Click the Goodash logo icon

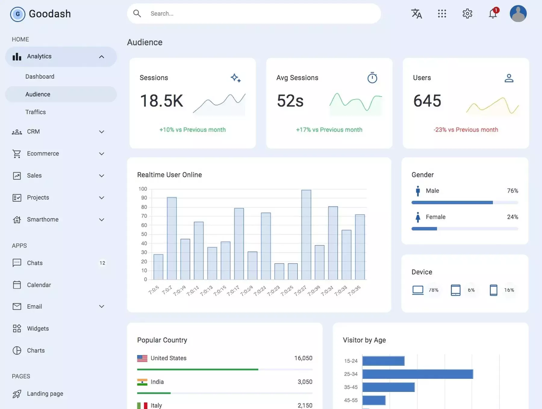18,14
